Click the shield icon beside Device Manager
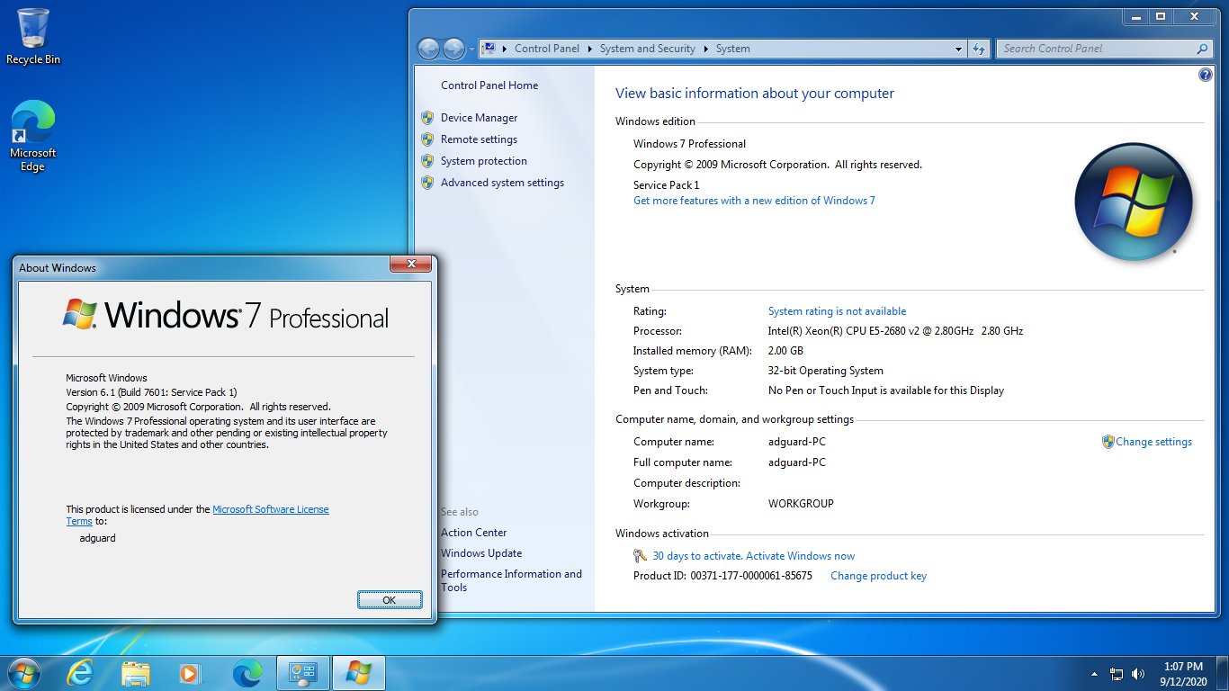 click(x=427, y=118)
